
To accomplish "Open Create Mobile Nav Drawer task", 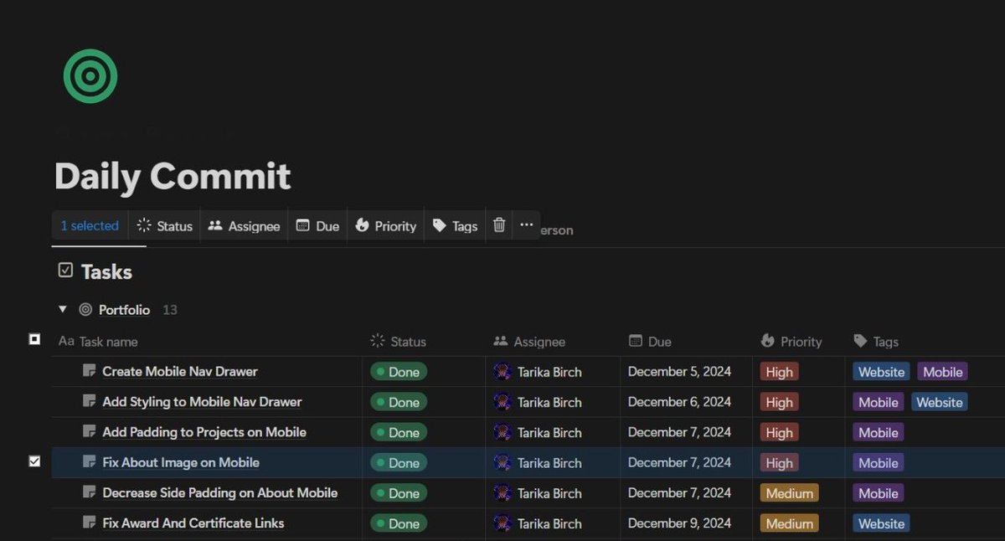I will point(180,371).
